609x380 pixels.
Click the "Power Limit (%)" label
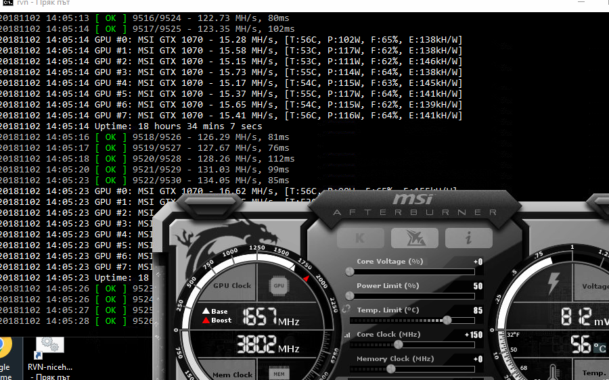(388, 286)
